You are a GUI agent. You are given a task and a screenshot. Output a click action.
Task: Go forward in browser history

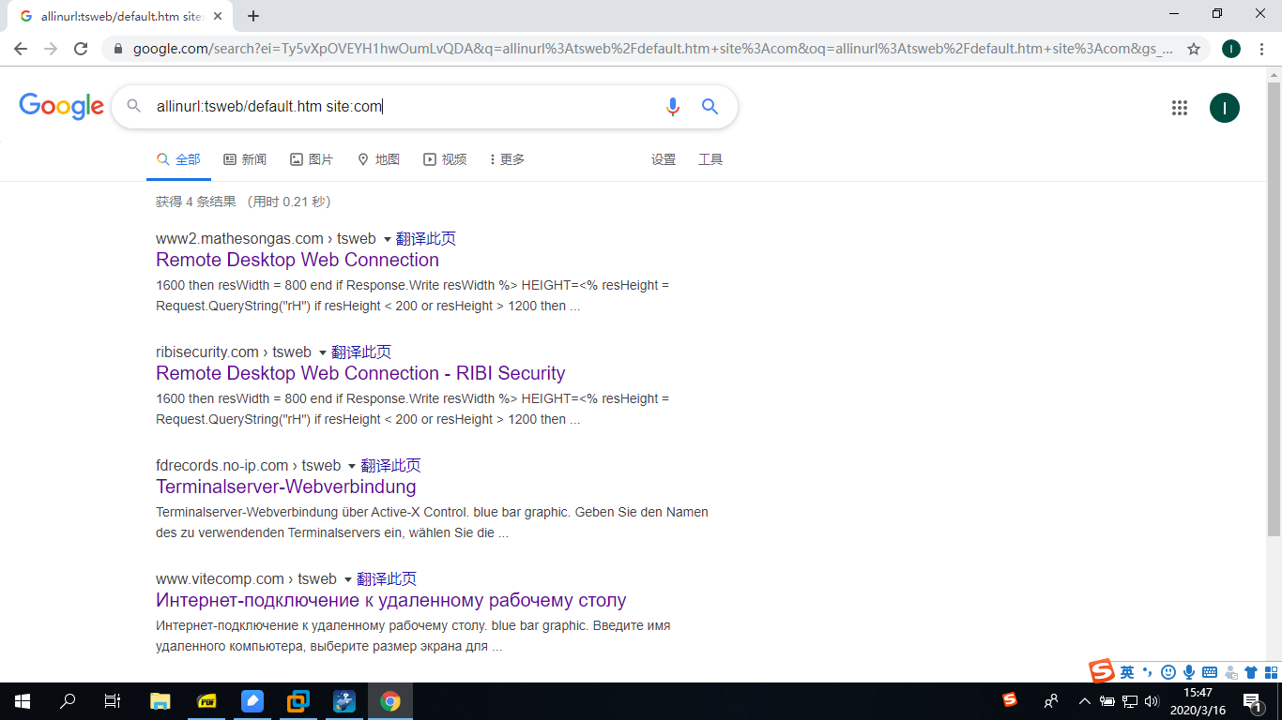(51, 49)
